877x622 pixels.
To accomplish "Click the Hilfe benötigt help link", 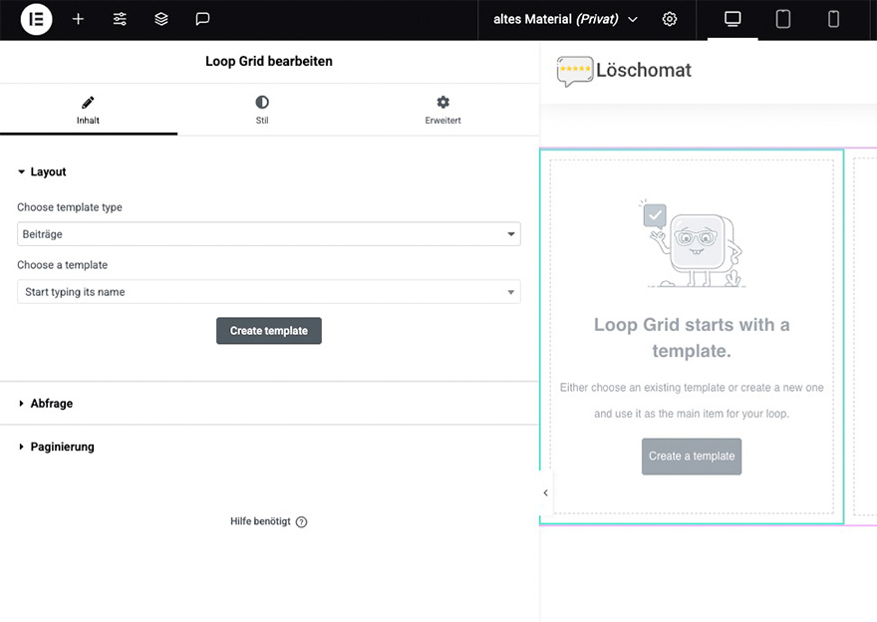I will 268,521.
